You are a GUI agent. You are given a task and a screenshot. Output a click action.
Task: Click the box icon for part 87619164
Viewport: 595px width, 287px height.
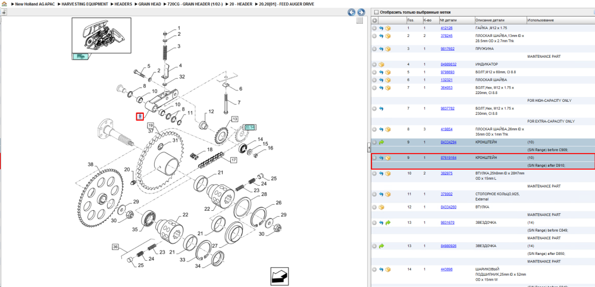(388, 158)
